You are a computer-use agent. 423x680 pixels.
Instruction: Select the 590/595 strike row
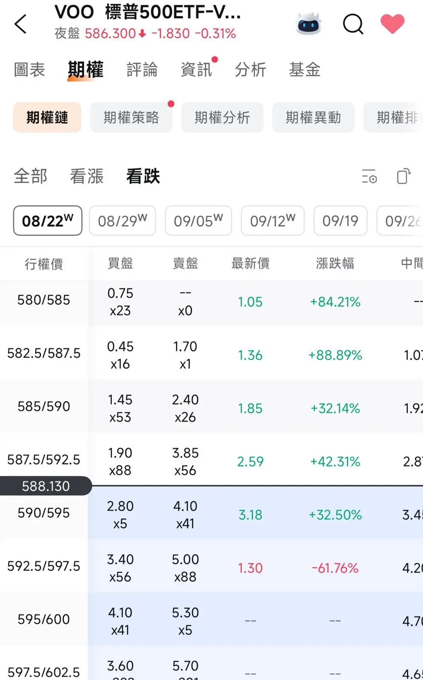coord(211,513)
